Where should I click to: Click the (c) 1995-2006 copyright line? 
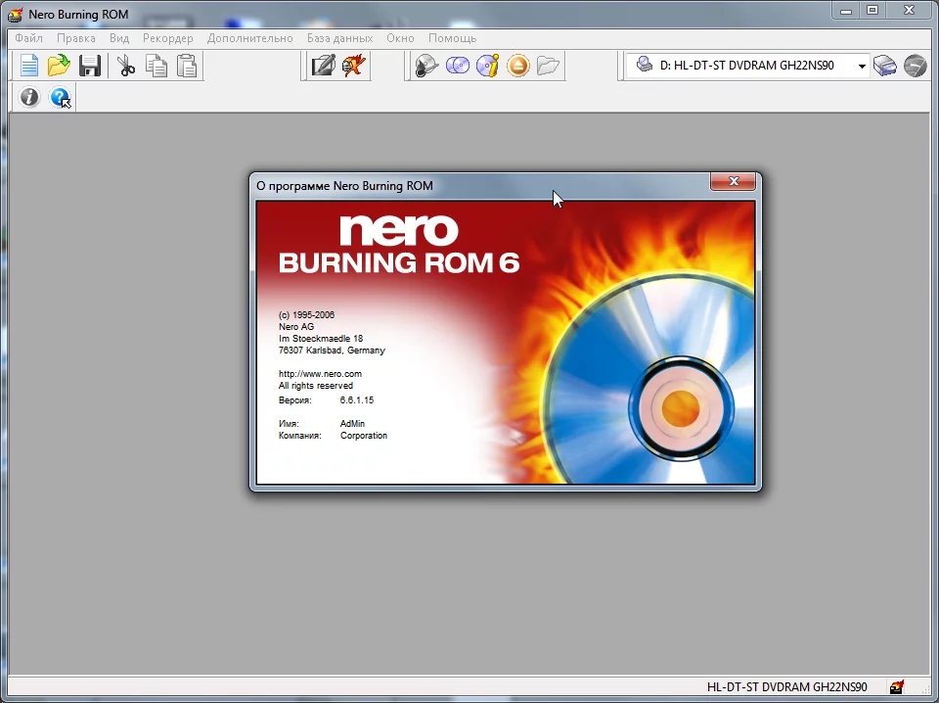tap(306, 314)
